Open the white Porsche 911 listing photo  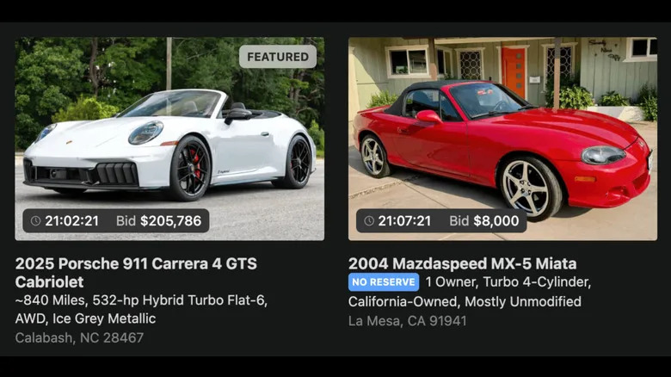coord(169,139)
